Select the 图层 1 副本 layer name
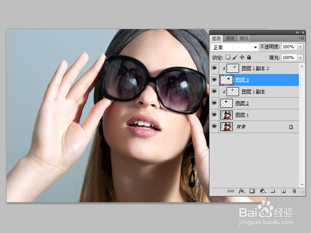311x233 pixels. point(253,92)
